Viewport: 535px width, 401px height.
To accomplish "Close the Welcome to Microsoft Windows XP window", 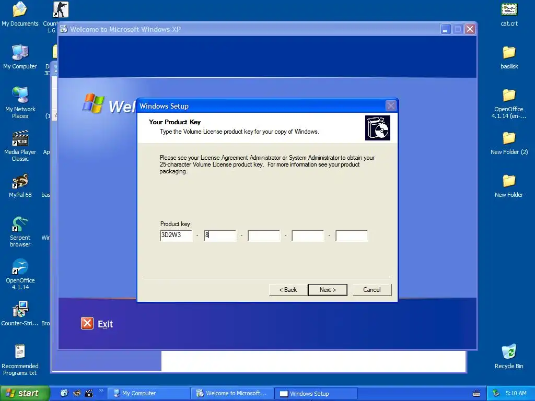I will click(x=470, y=29).
